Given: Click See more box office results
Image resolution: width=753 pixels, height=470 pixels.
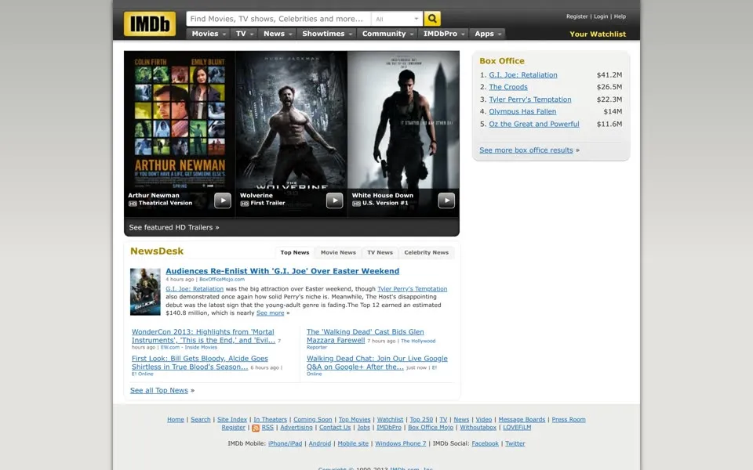Looking at the screenshot, I should click(526, 150).
